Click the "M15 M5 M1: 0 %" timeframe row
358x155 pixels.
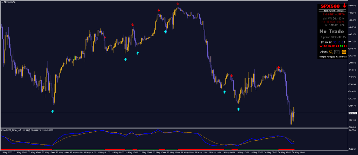pos(335,25)
